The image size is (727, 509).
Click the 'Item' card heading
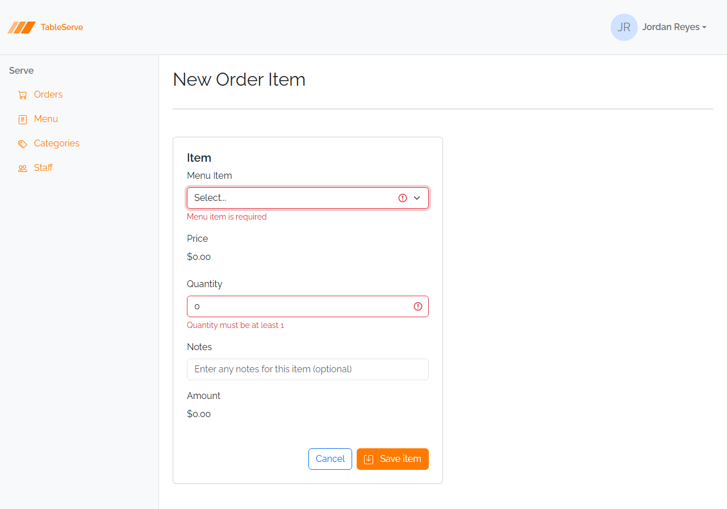(199, 158)
